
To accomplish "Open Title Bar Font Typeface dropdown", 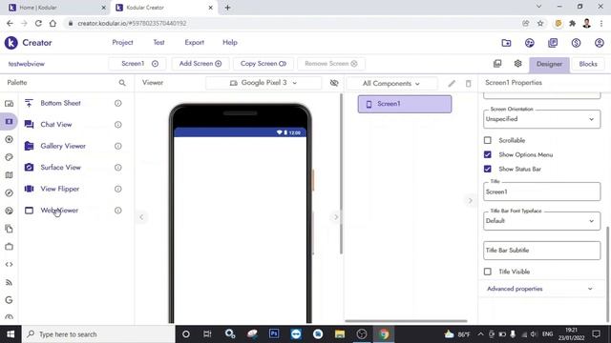I will point(541,221).
